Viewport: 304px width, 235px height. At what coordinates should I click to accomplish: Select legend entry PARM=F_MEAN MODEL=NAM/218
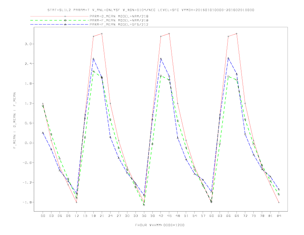point(119,20)
